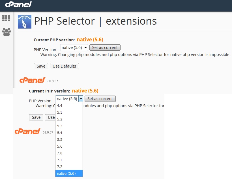Click the PHP Selector gauge icon

[x=25, y=21]
